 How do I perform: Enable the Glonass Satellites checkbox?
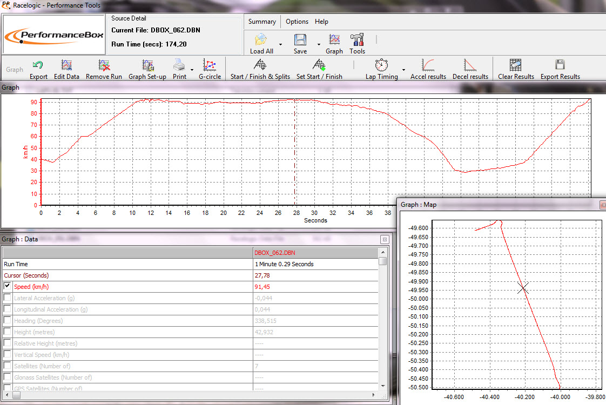tap(7, 377)
